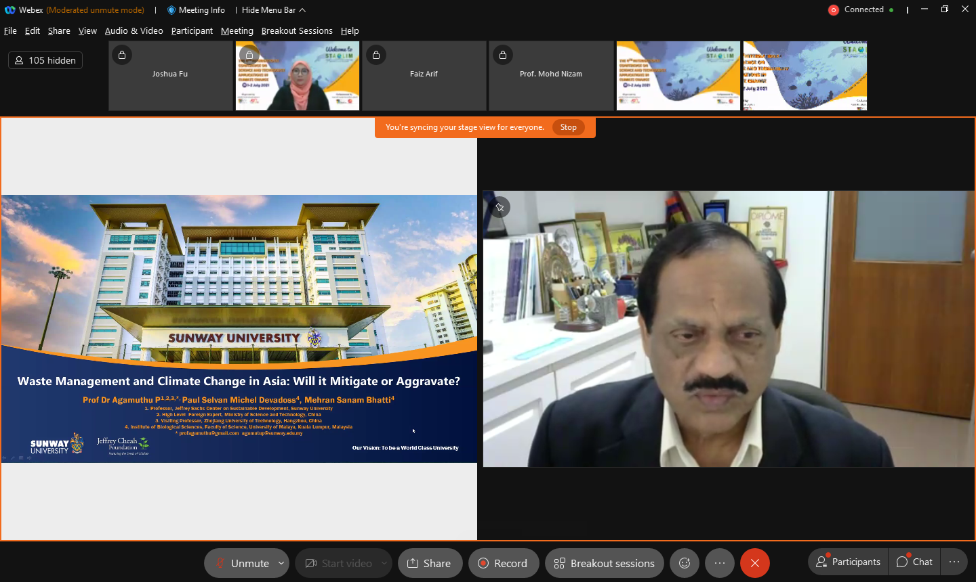
Task: Click the red end meeting icon
Action: [754, 563]
